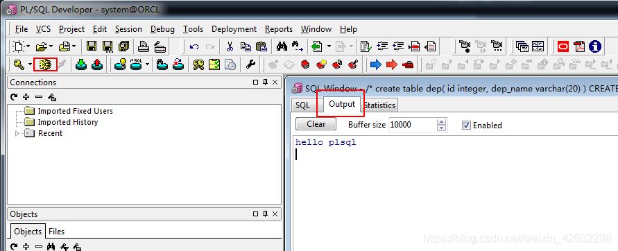Click the Print printer icon
Image resolution: width=618 pixels, height=251 pixels.
144,46
